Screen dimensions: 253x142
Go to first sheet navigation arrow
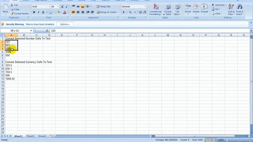[x=2, y=136]
